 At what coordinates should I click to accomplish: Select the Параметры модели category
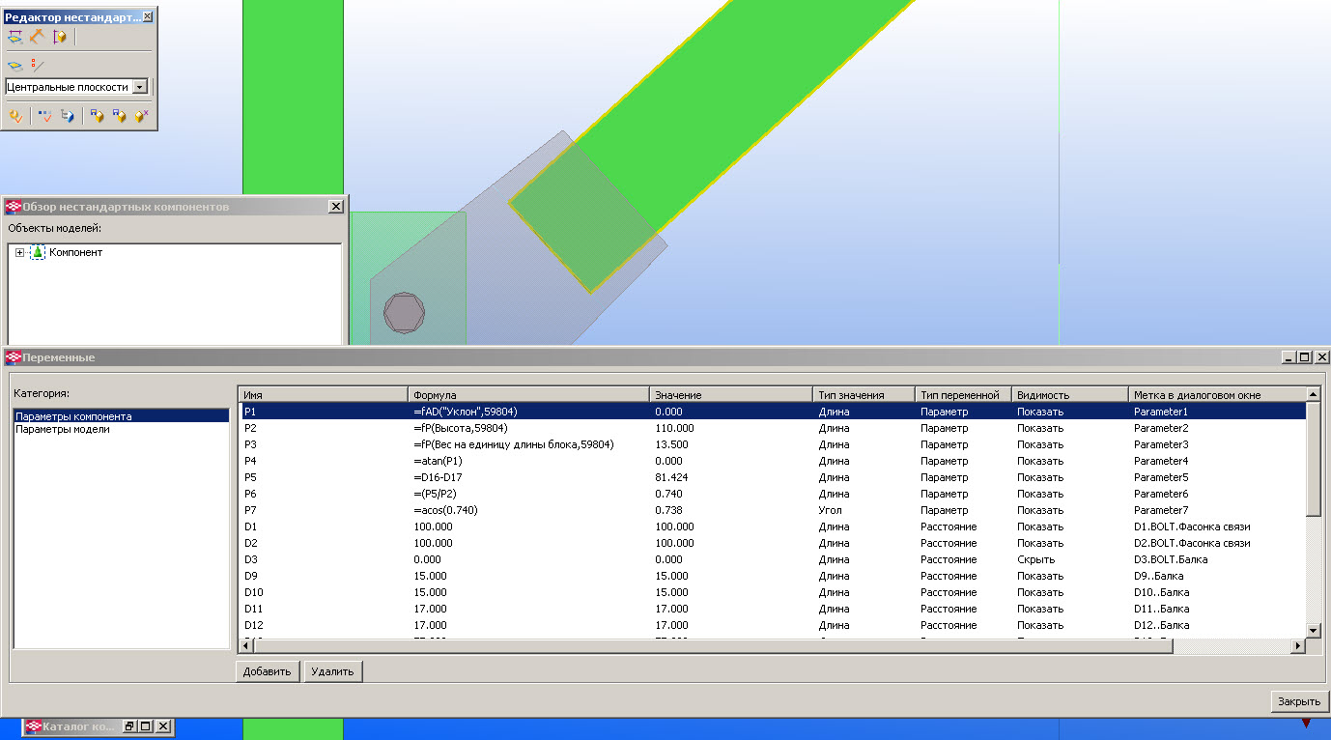[x=63, y=429]
